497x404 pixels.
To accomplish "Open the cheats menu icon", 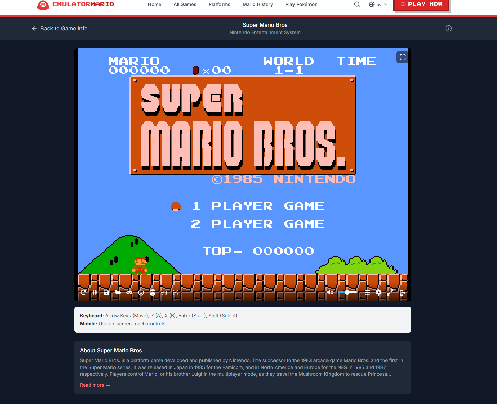I will click(141, 292).
